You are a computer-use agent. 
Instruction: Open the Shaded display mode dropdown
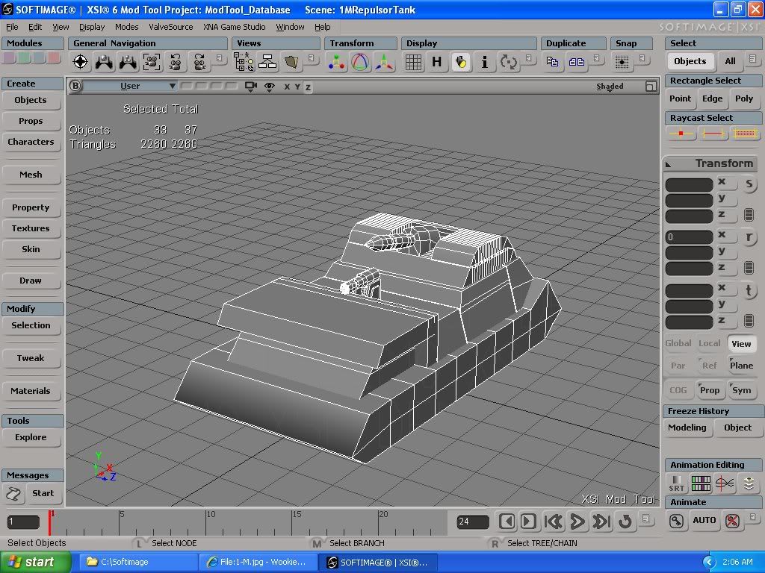(x=610, y=87)
